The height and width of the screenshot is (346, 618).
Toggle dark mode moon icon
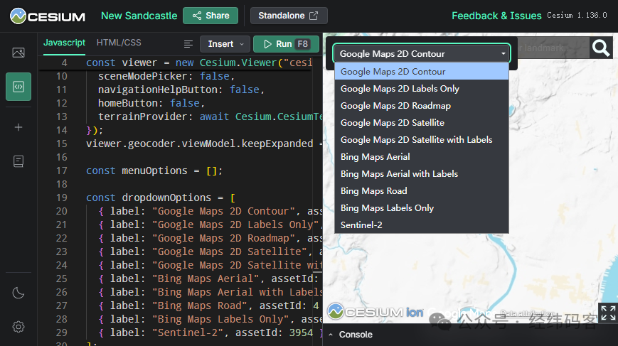click(x=18, y=293)
